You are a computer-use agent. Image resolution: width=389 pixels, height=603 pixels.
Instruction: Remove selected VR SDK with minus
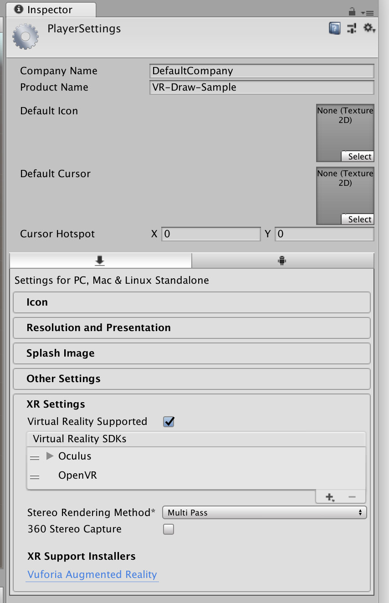pyautogui.click(x=352, y=497)
